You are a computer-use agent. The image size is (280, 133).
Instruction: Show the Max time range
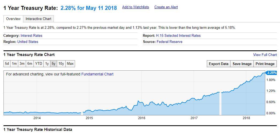(x=70, y=64)
